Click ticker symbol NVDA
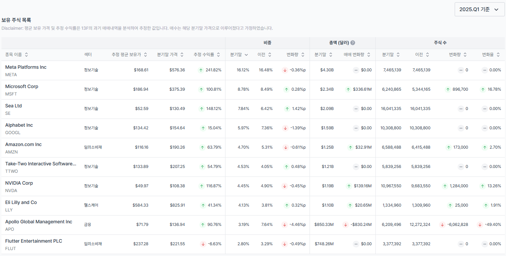This screenshot has height=256, width=506. click(x=11, y=191)
